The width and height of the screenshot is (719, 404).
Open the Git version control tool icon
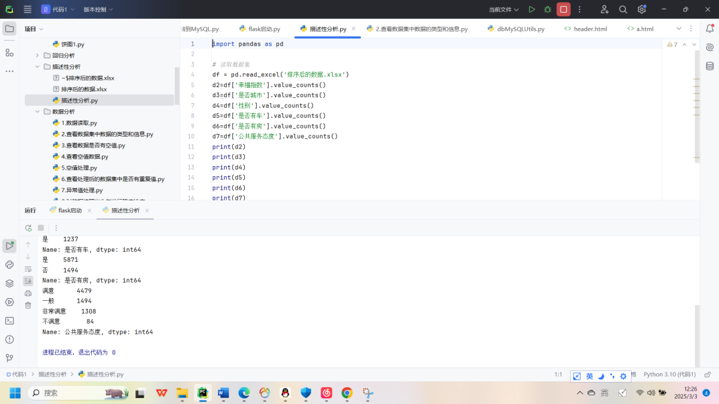click(x=9, y=358)
